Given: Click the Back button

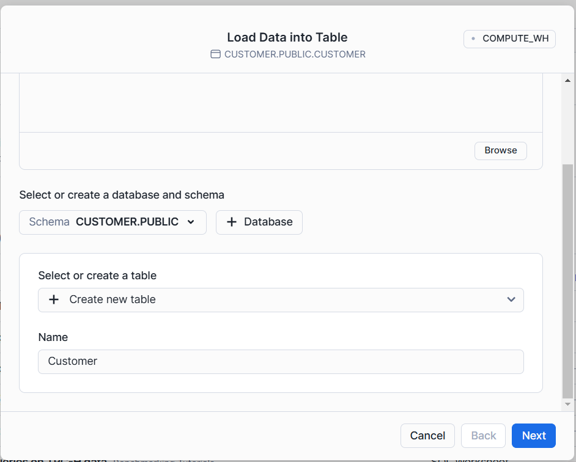Looking at the screenshot, I should tap(483, 436).
